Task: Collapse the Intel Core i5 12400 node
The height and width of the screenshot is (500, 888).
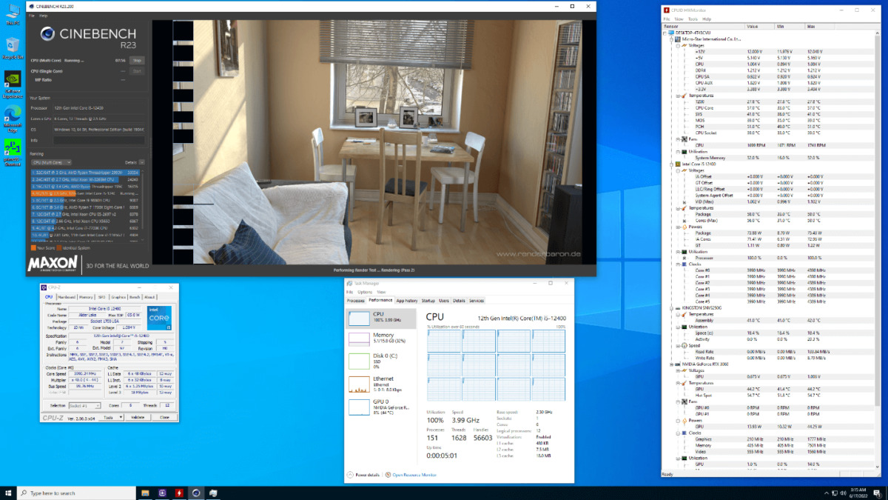Action: pyautogui.click(x=672, y=163)
